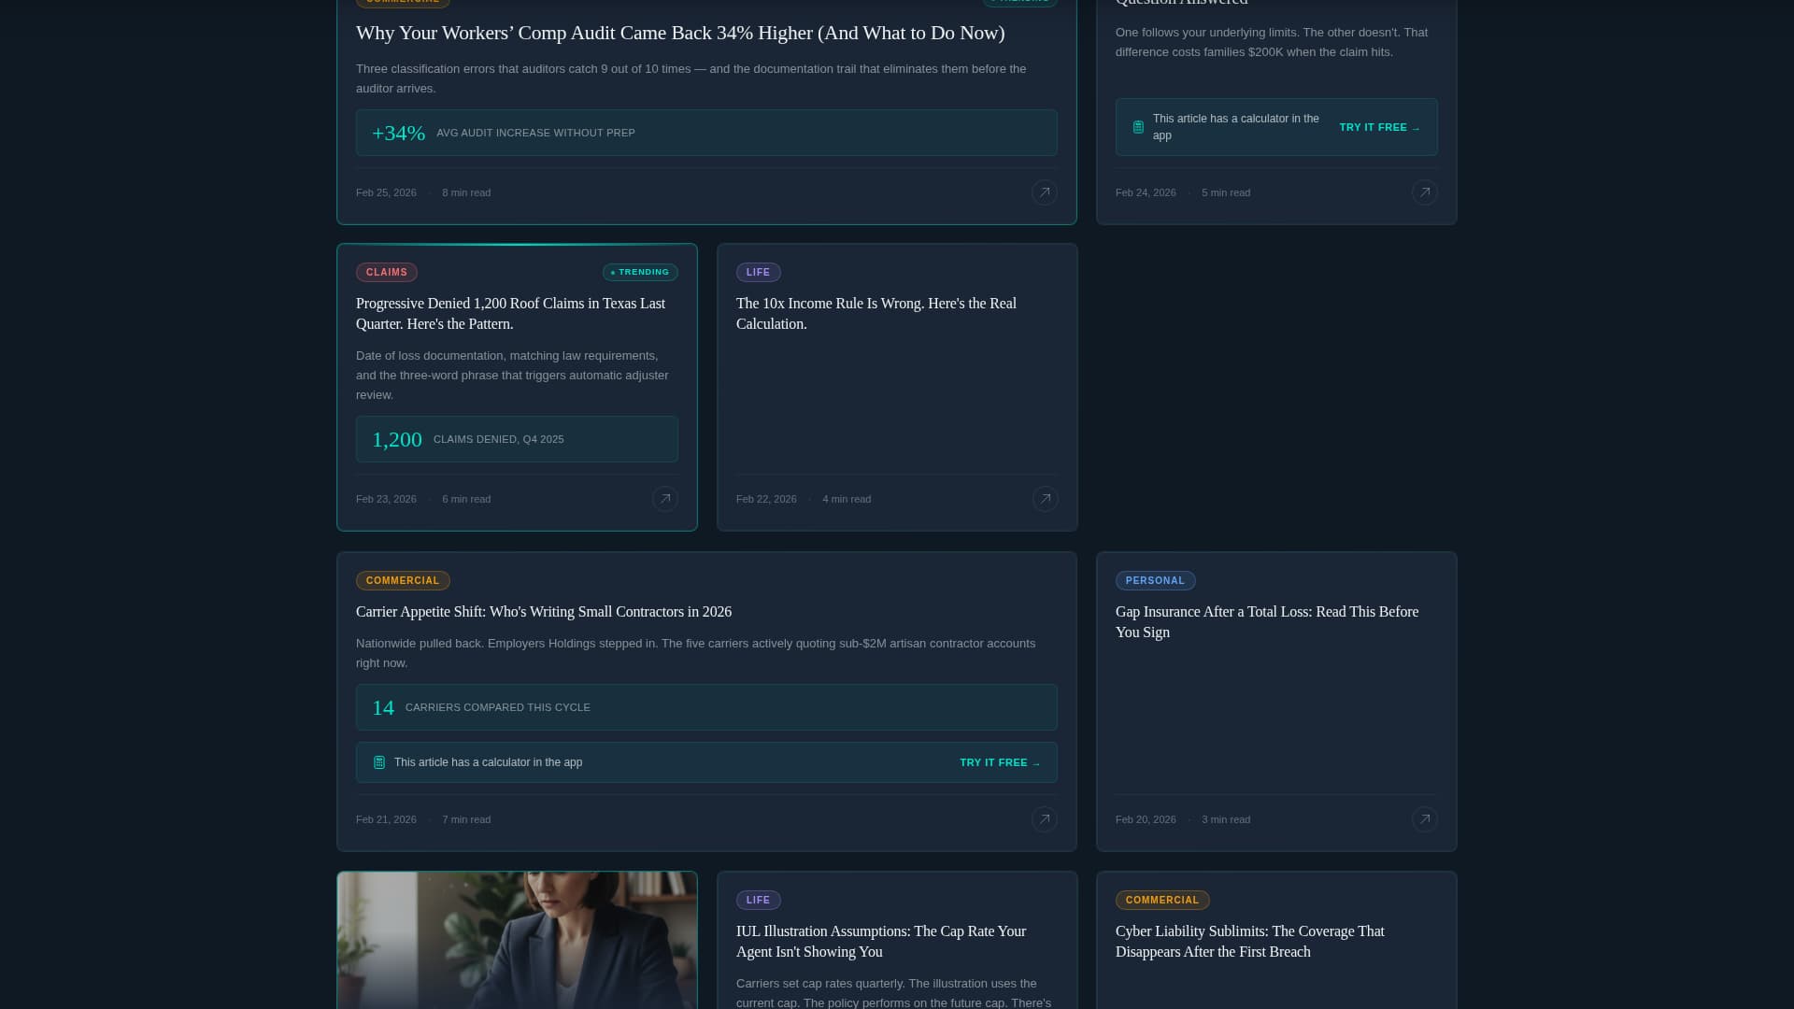
Task: Click 'Feb 21, 2026' date text
Action: pyautogui.click(x=386, y=819)
